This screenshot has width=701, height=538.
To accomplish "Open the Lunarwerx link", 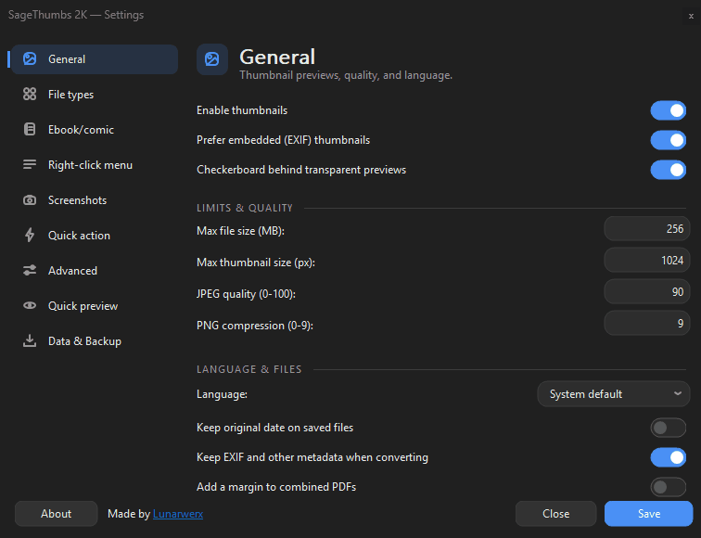I will tap(178, 514).
